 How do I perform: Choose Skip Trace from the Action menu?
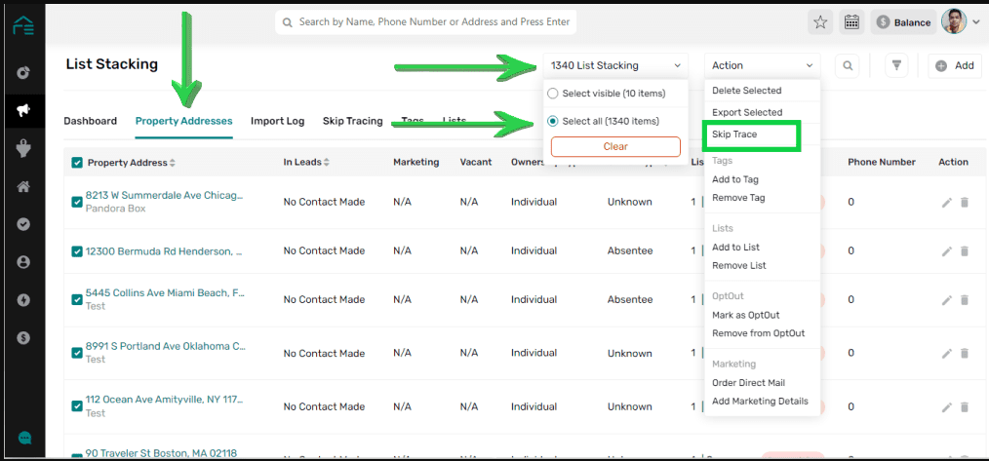coord(734,134)
